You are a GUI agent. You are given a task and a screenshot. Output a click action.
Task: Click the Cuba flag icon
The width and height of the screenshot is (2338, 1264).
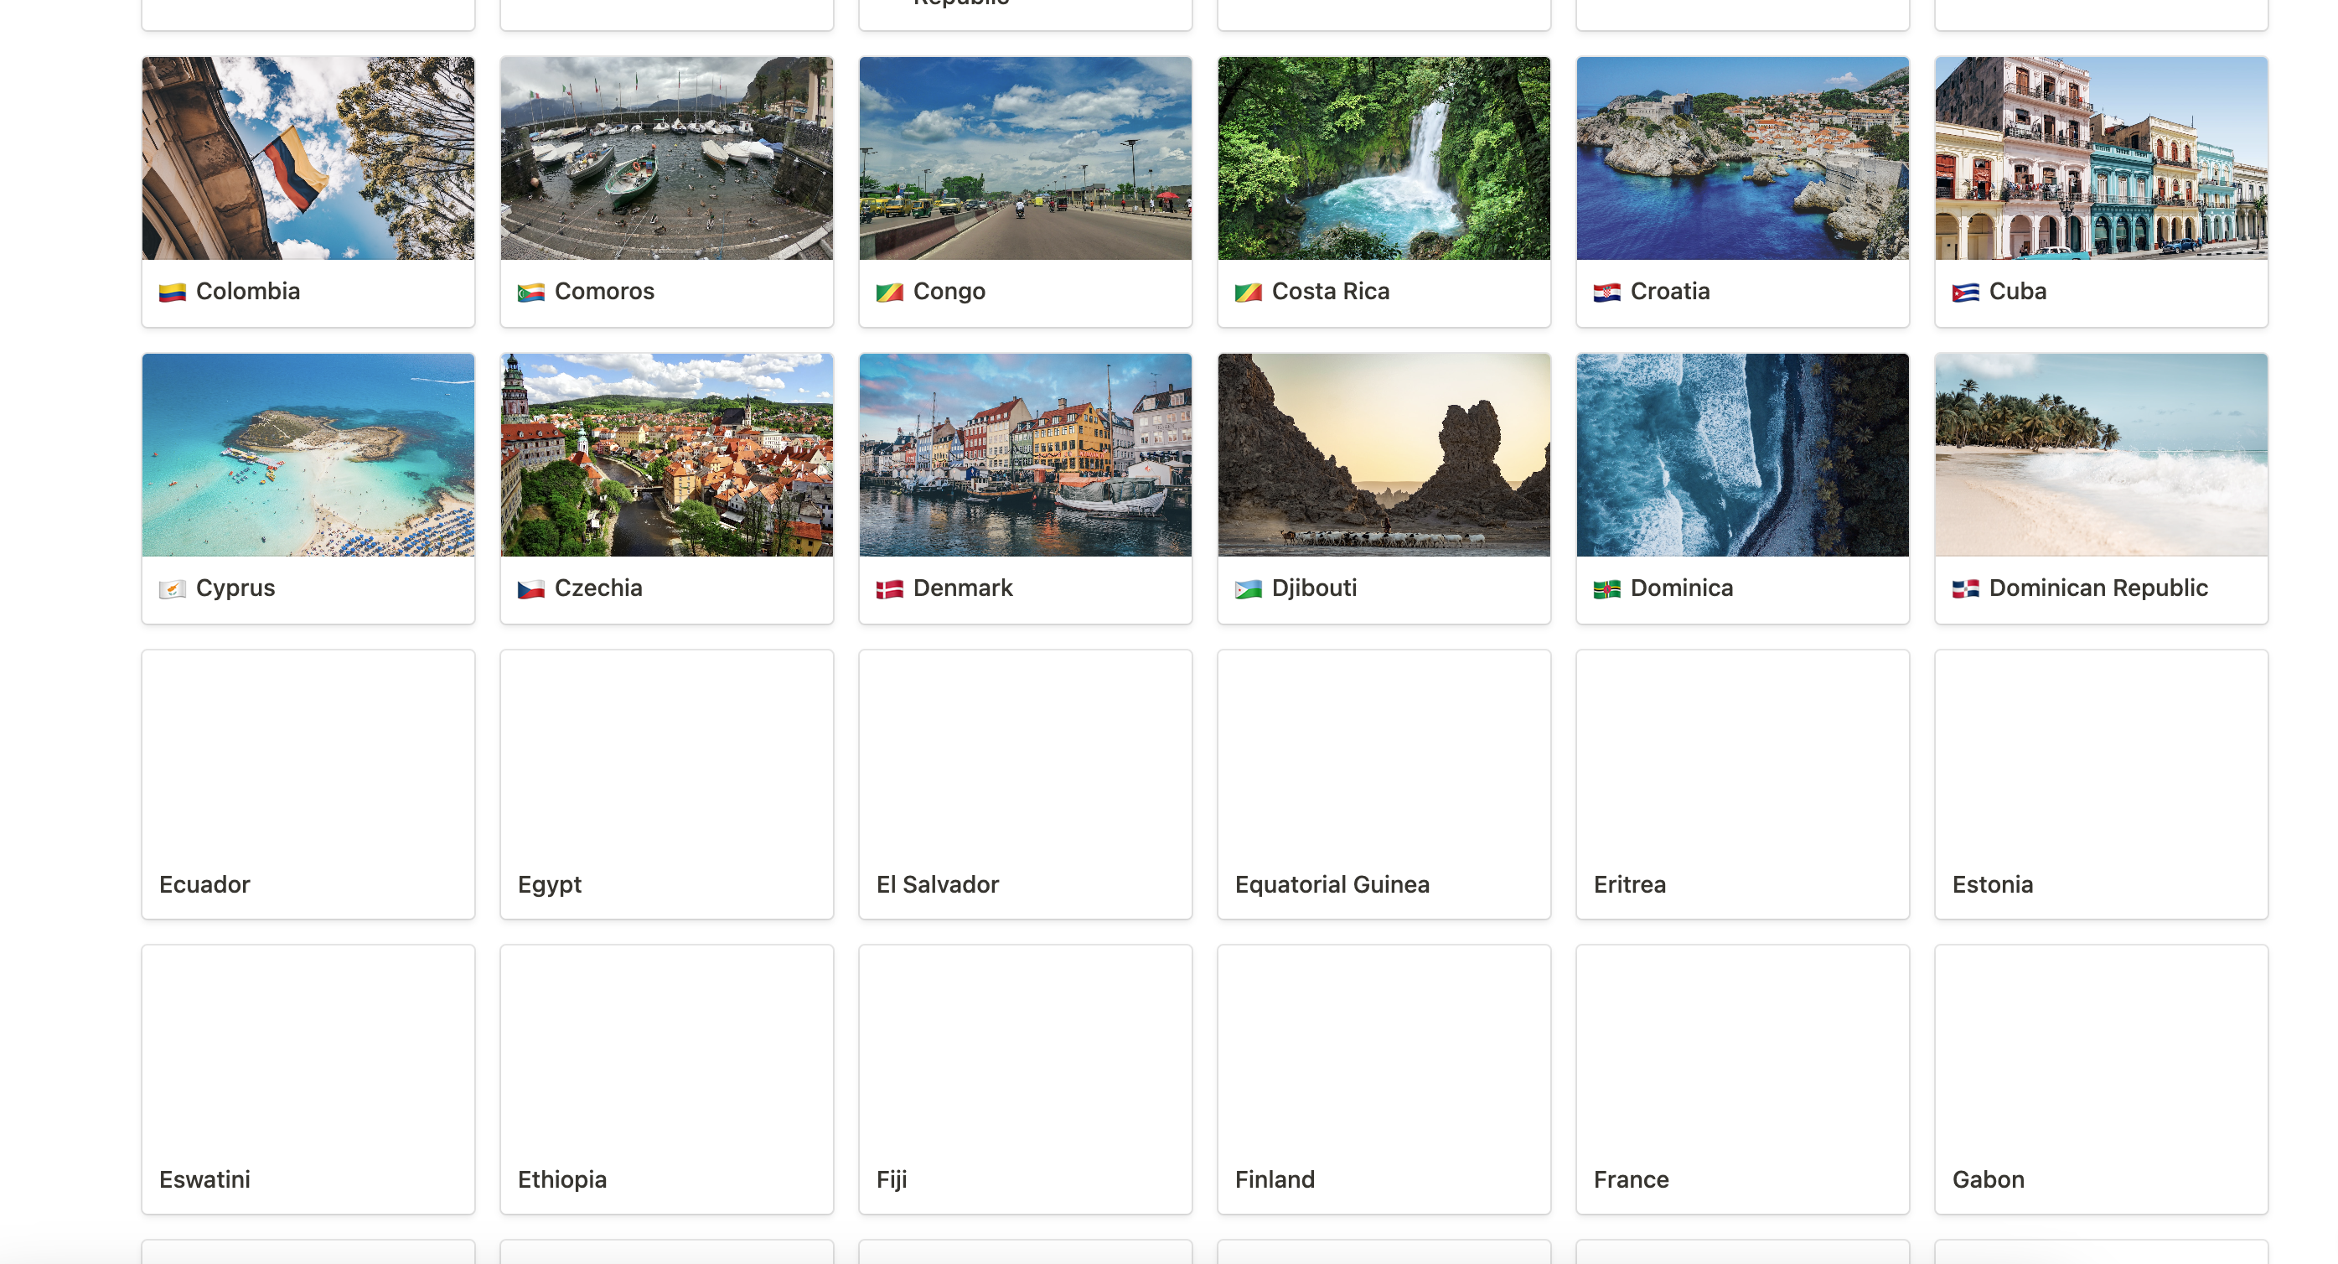(1966, 293)
